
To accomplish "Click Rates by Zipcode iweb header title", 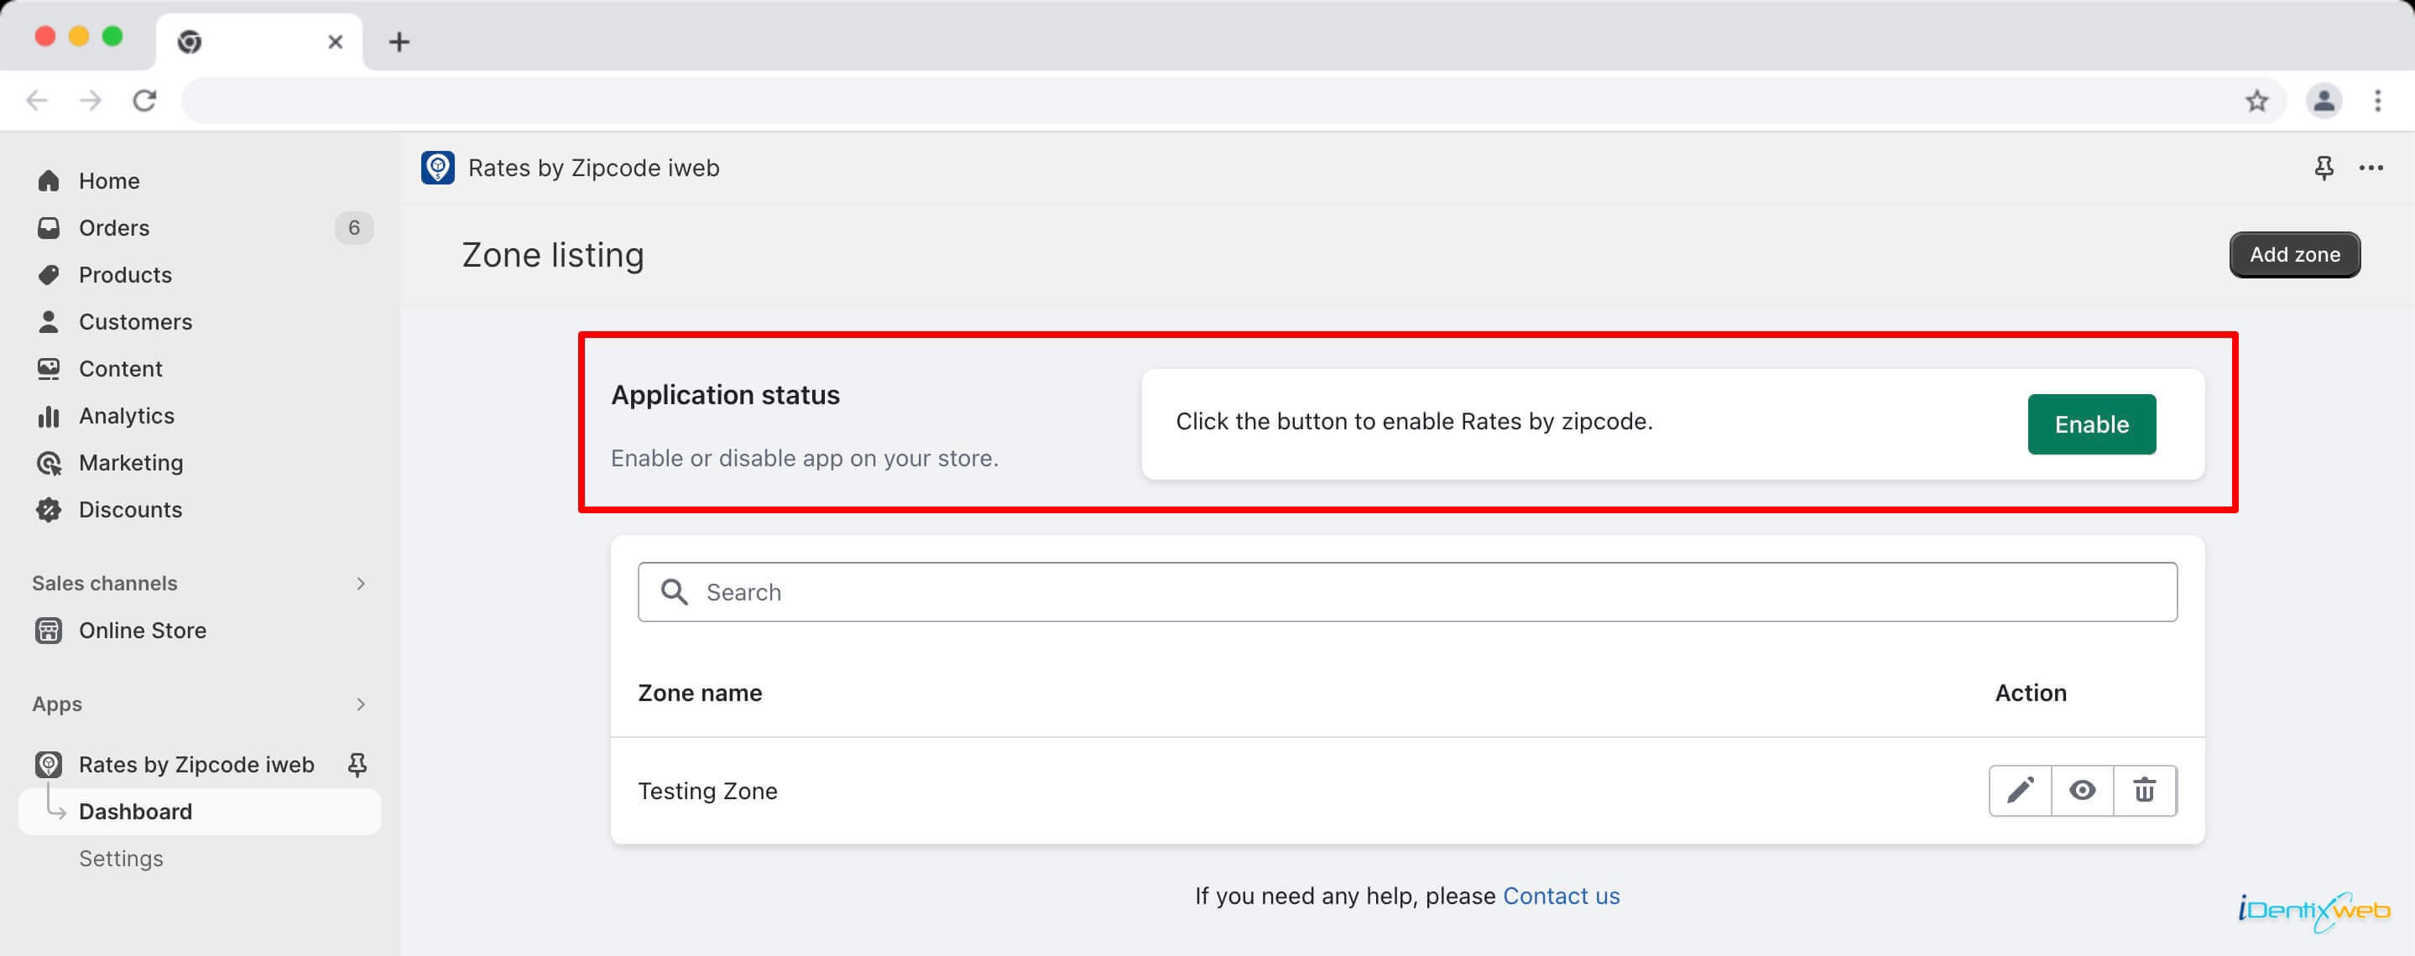I will [594, 168].
